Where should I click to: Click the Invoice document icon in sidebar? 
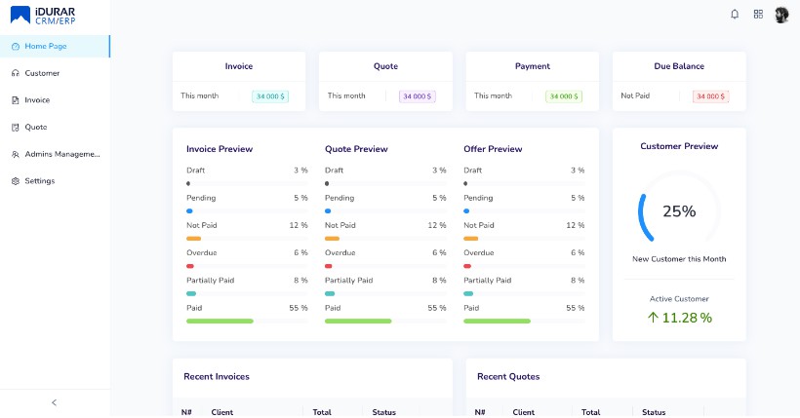(x=16, y=100)
